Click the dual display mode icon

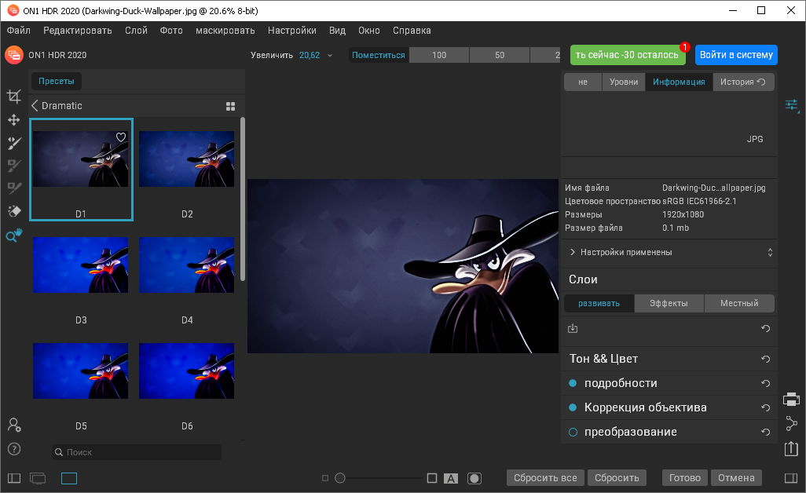38,478
